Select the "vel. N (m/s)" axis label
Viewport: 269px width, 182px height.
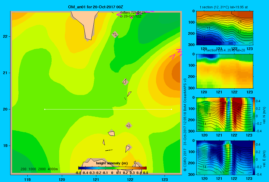coord(264,115)
